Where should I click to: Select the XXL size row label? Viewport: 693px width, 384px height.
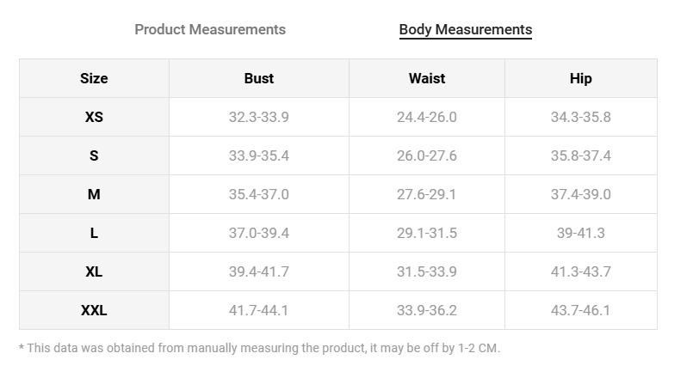pos(94,310)
